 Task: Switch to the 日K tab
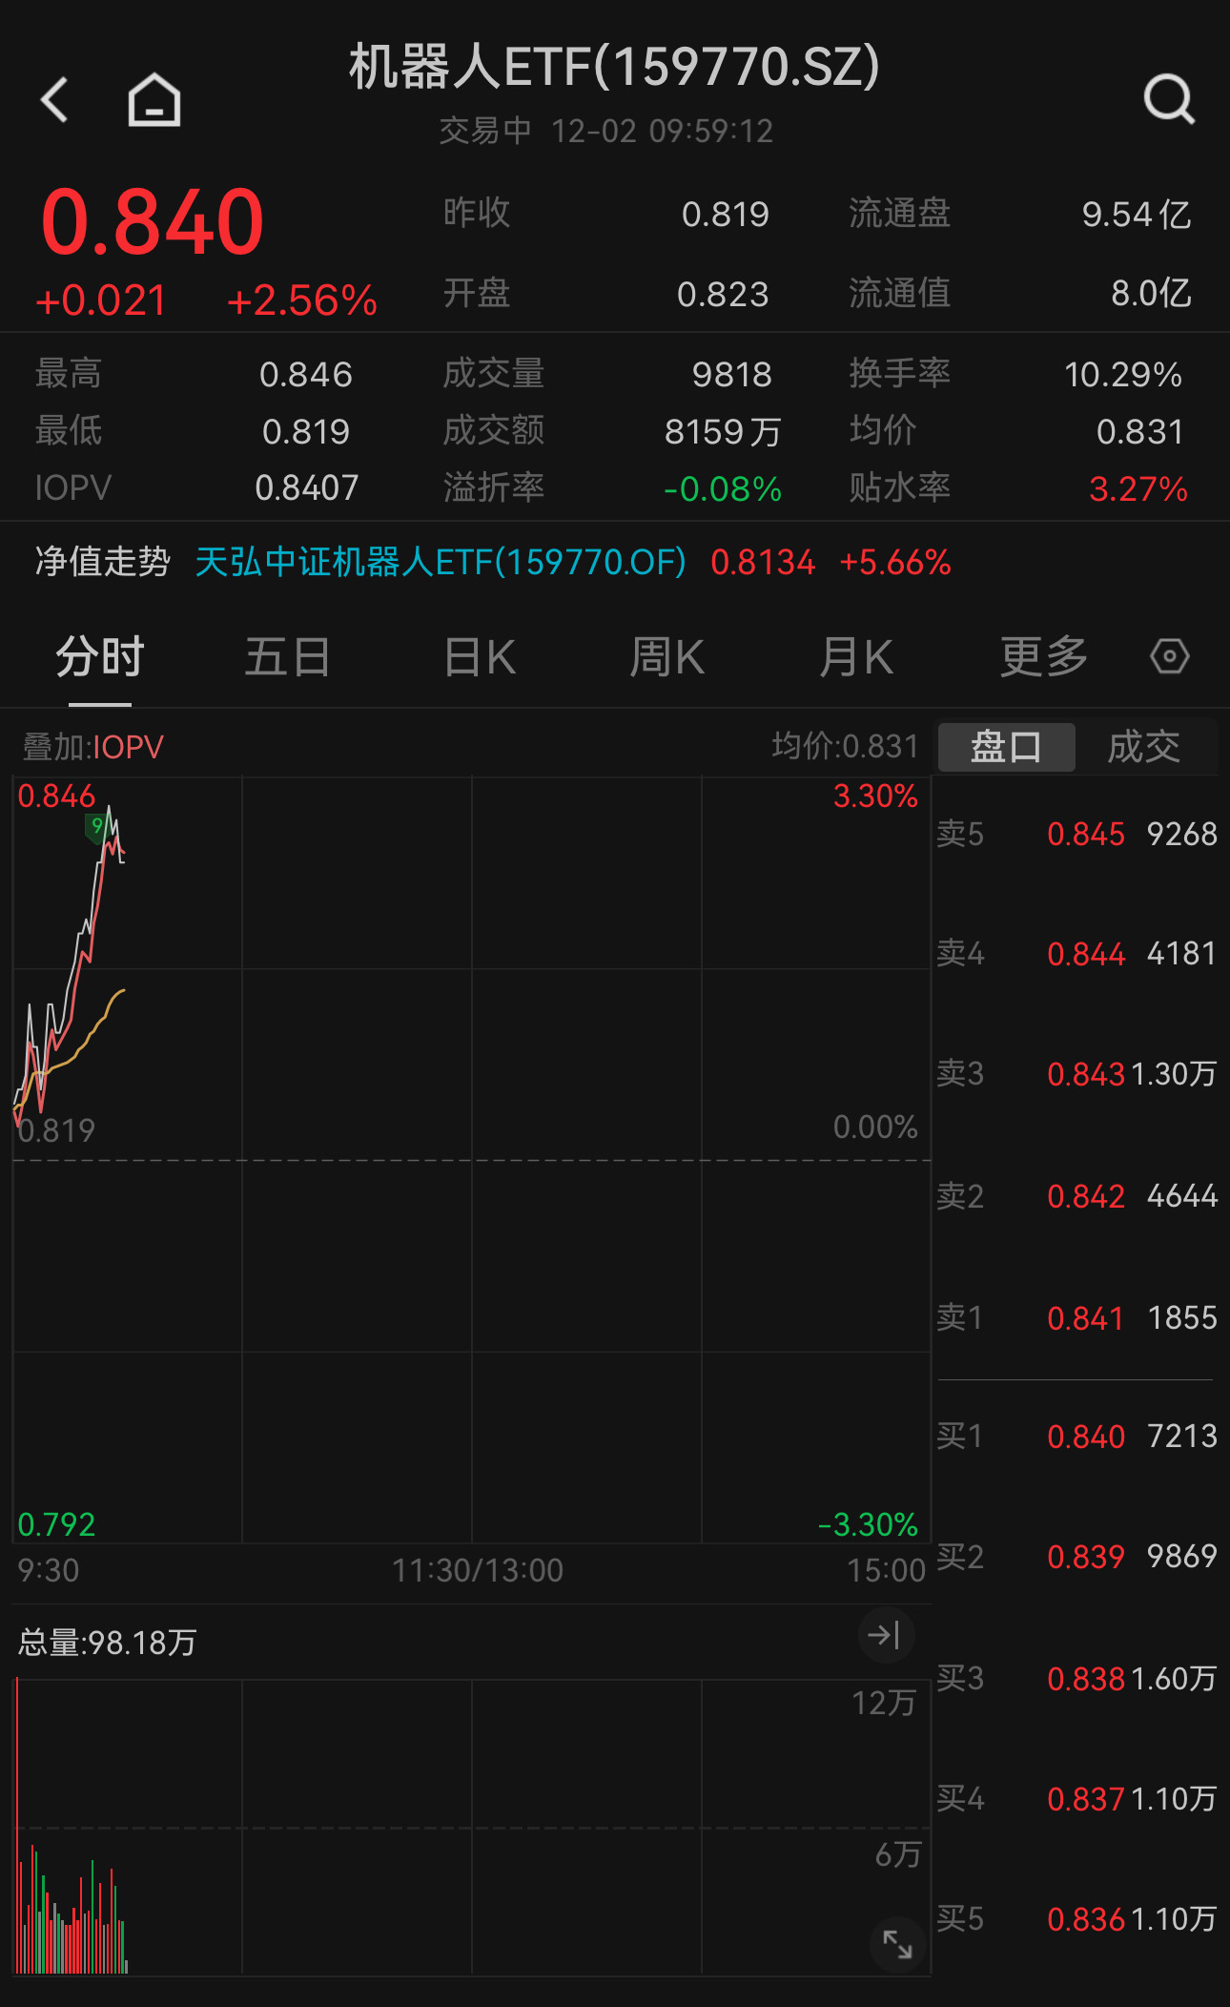480,657
